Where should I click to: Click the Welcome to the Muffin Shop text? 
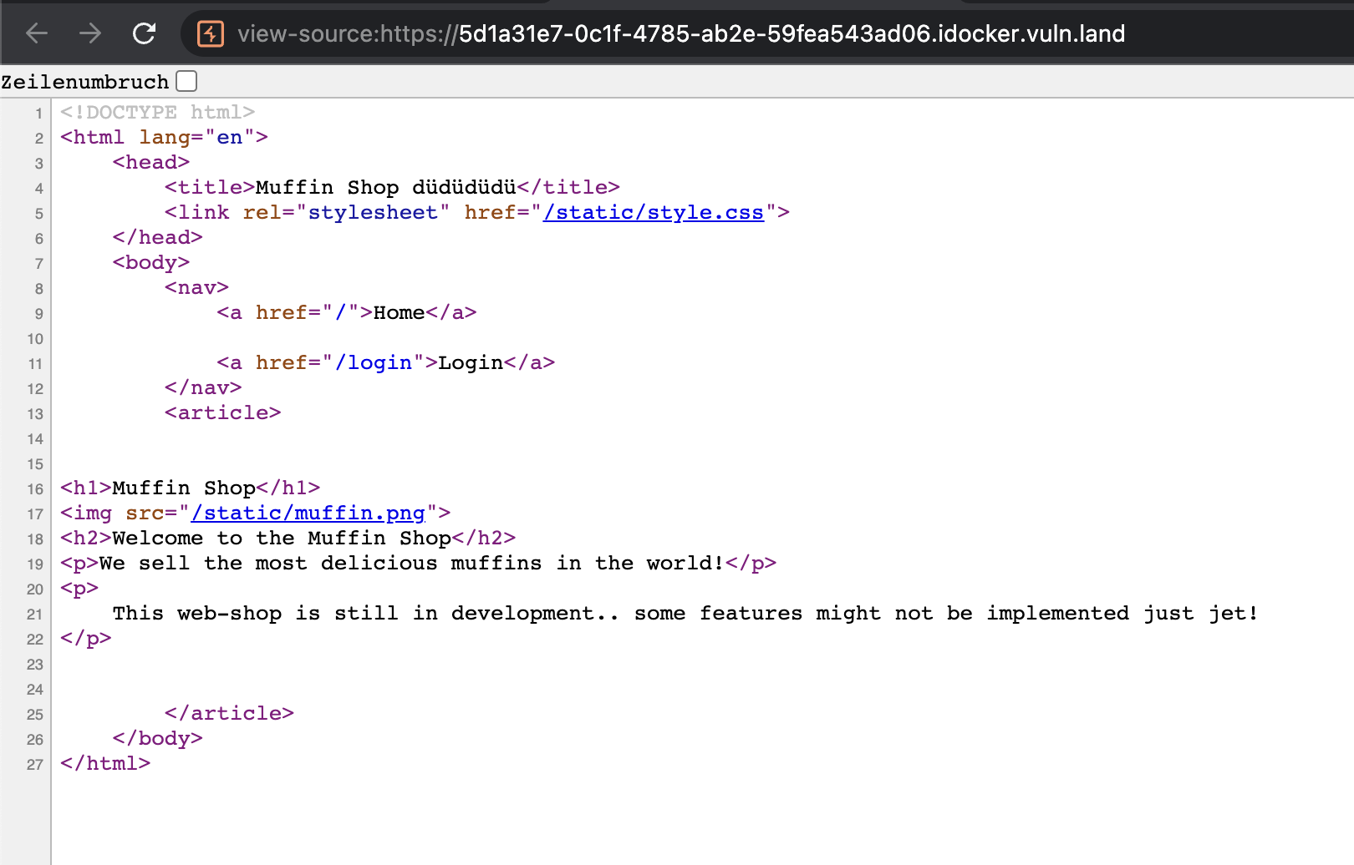click(x=282, y=538)
